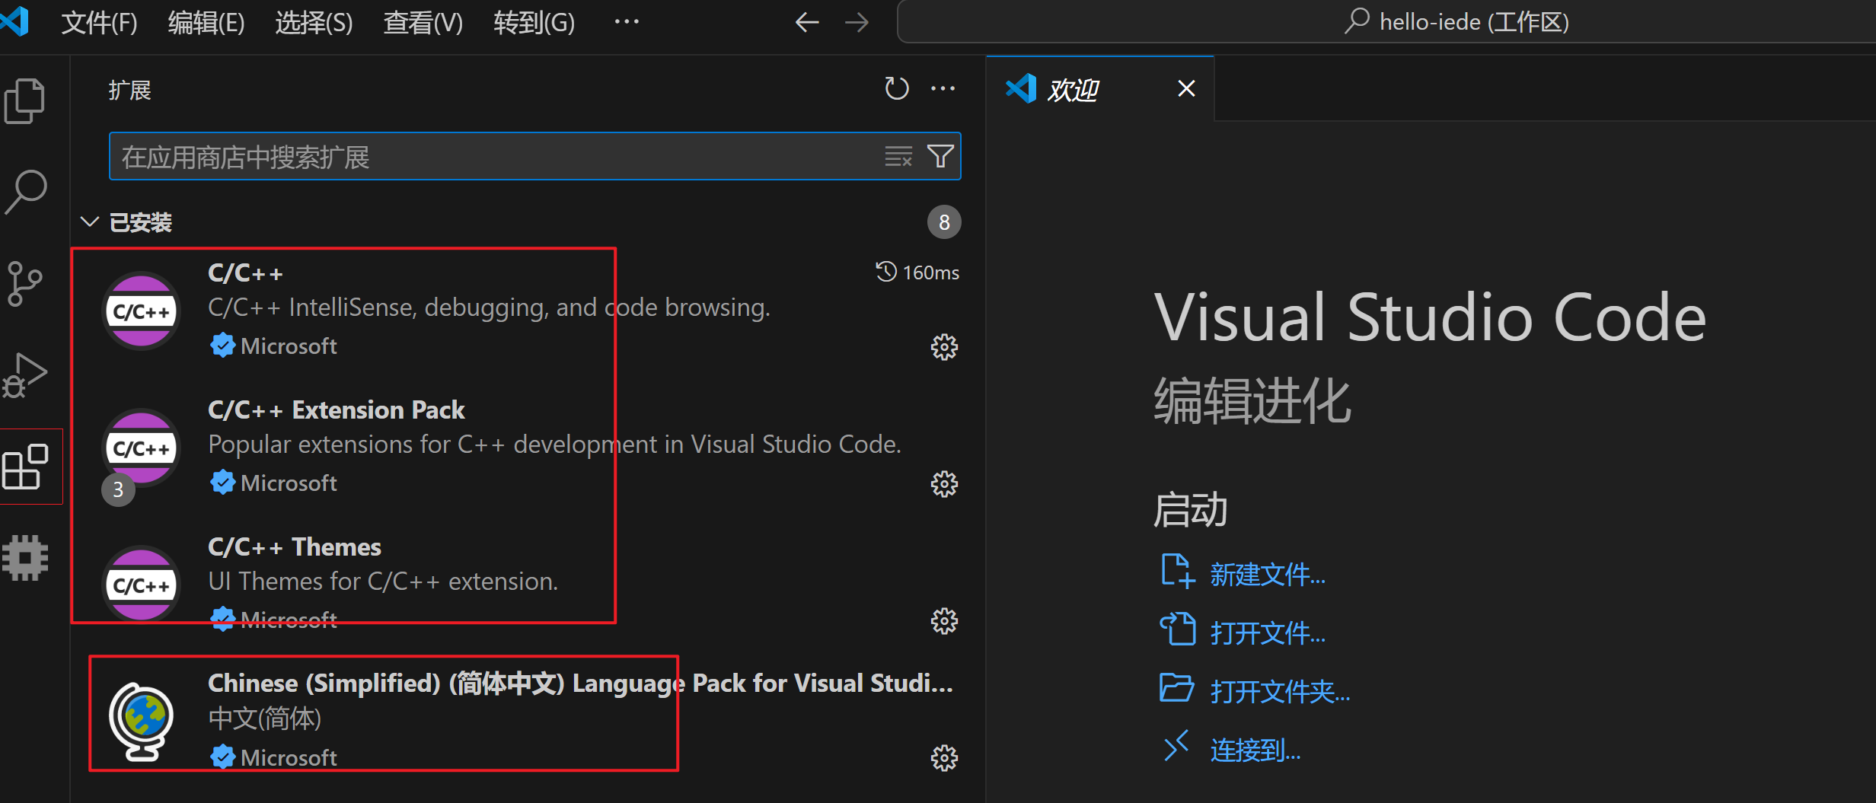Select the C/C++ Themes title
This screenshot has height=803, width=1876.
(294, 547)
